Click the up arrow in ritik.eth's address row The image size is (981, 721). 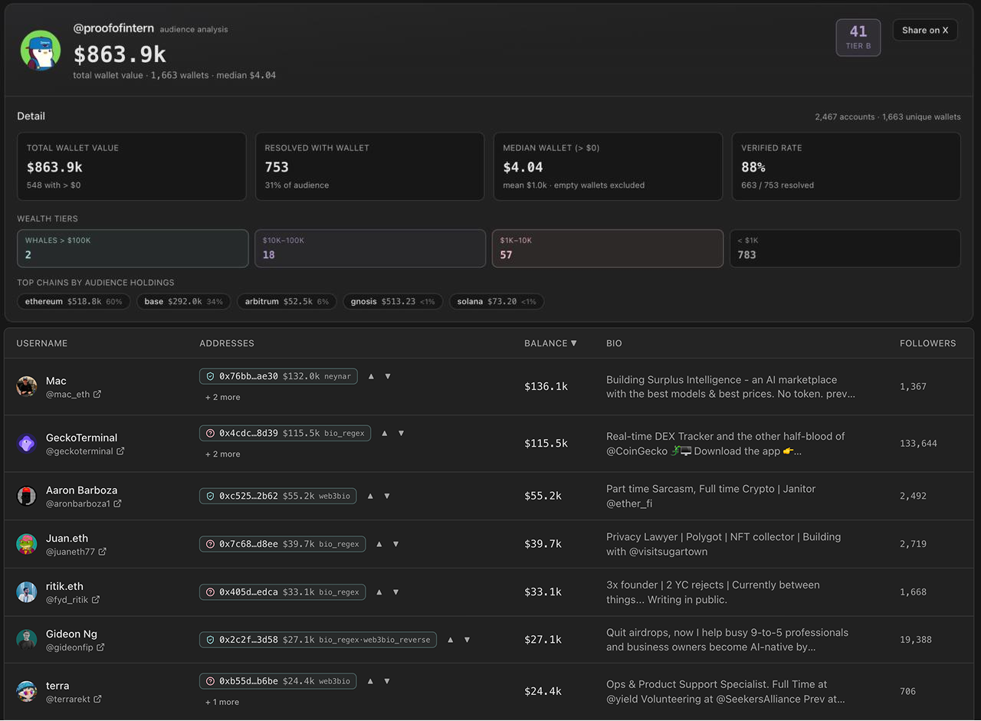(379, 592)
